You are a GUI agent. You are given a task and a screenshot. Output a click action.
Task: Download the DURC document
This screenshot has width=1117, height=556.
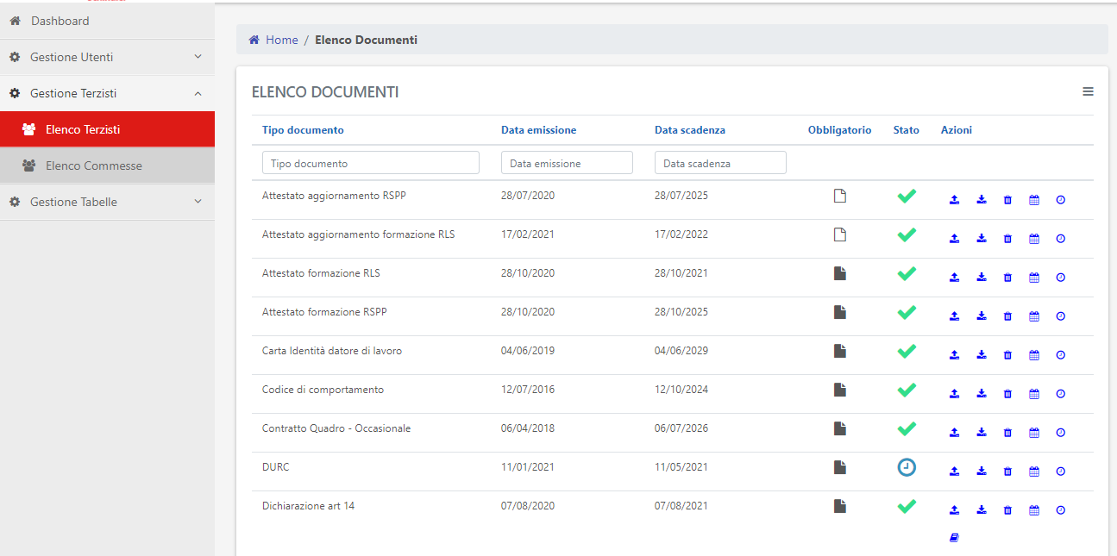click(x=982, y=472)
